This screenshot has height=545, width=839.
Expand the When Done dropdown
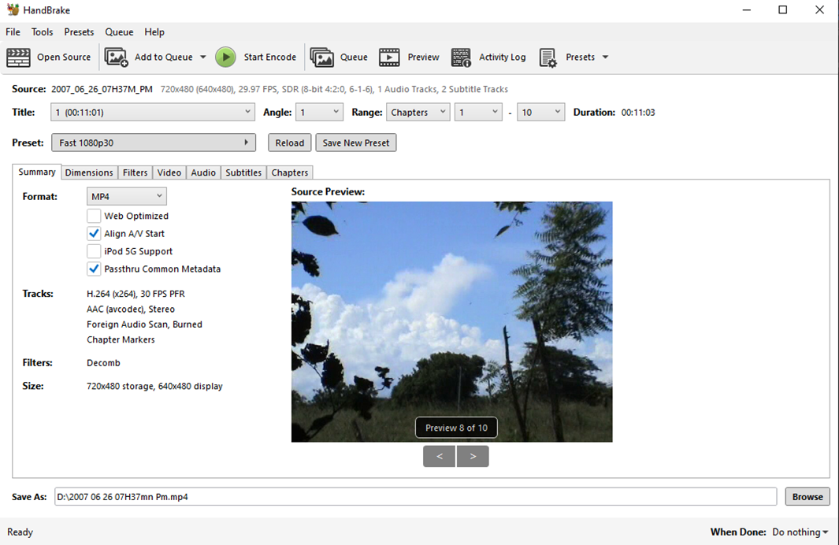coord(800,532)
